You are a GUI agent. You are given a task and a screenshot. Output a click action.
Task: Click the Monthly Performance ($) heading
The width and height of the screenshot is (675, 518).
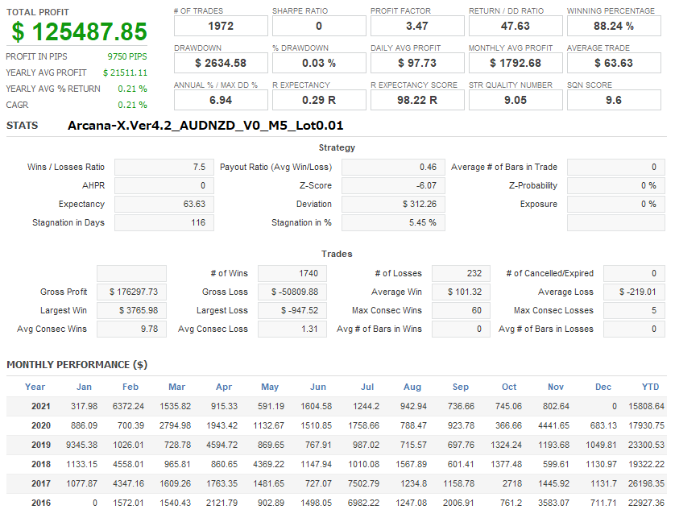click(x=77, y=365)
